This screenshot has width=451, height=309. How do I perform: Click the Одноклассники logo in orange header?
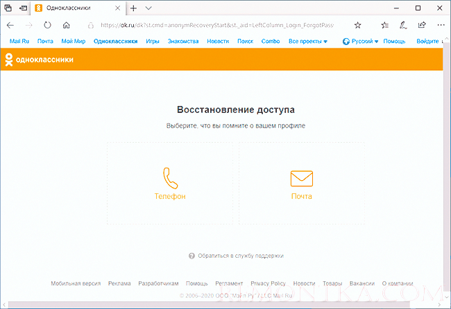click(40, 60)
